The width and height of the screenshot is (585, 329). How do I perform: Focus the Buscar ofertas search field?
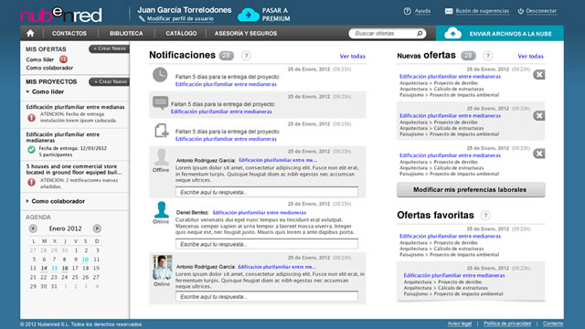coord(388,33)
